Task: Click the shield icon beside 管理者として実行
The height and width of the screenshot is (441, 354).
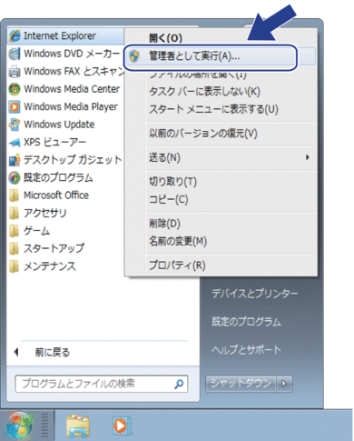Action: (134, 56)
